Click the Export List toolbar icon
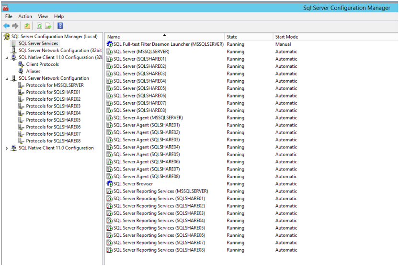This screenshot has width=399, height=266. pyautogui.click(x=48, y=26)
